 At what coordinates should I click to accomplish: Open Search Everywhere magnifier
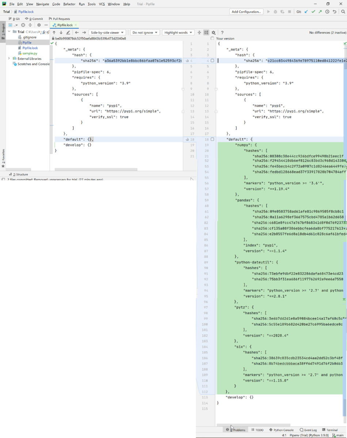[x=343, y=12]
